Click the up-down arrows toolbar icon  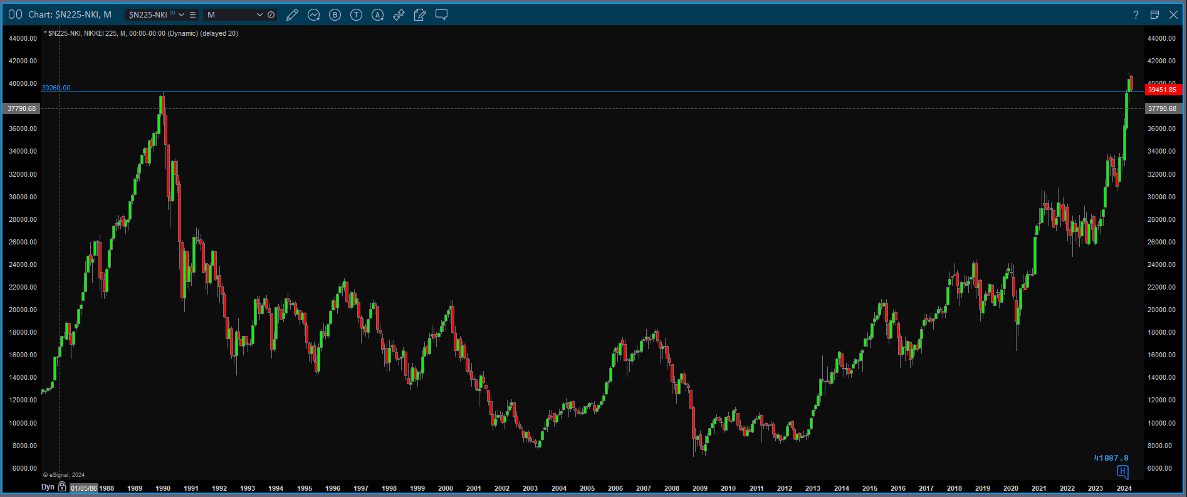[x=399, y=15]
